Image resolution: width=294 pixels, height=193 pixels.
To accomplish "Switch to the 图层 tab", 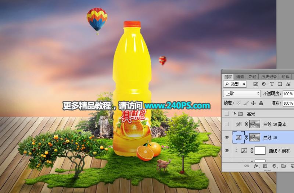I will (228, 77).
